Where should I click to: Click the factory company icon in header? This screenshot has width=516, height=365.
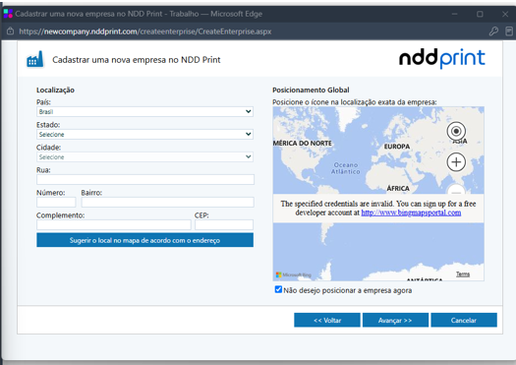point(35,59)
